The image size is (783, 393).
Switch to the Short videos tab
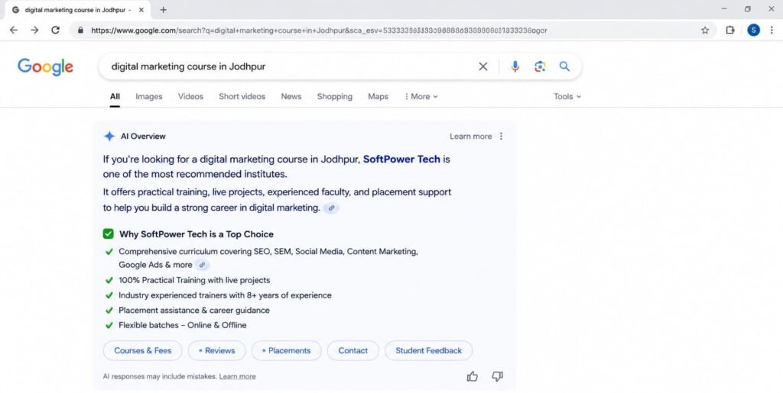[242, 97]
